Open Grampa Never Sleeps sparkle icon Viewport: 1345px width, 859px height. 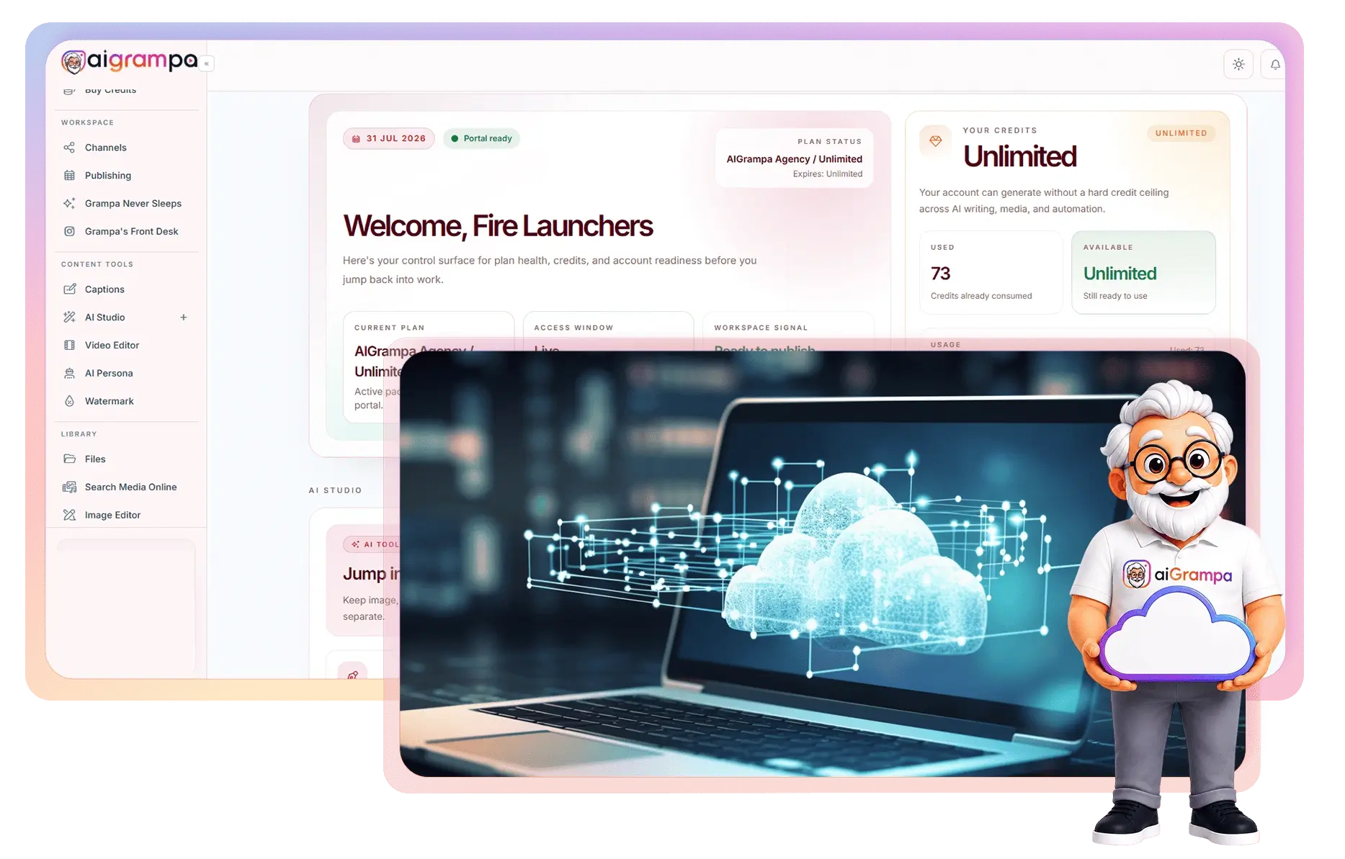click(69, 204)
